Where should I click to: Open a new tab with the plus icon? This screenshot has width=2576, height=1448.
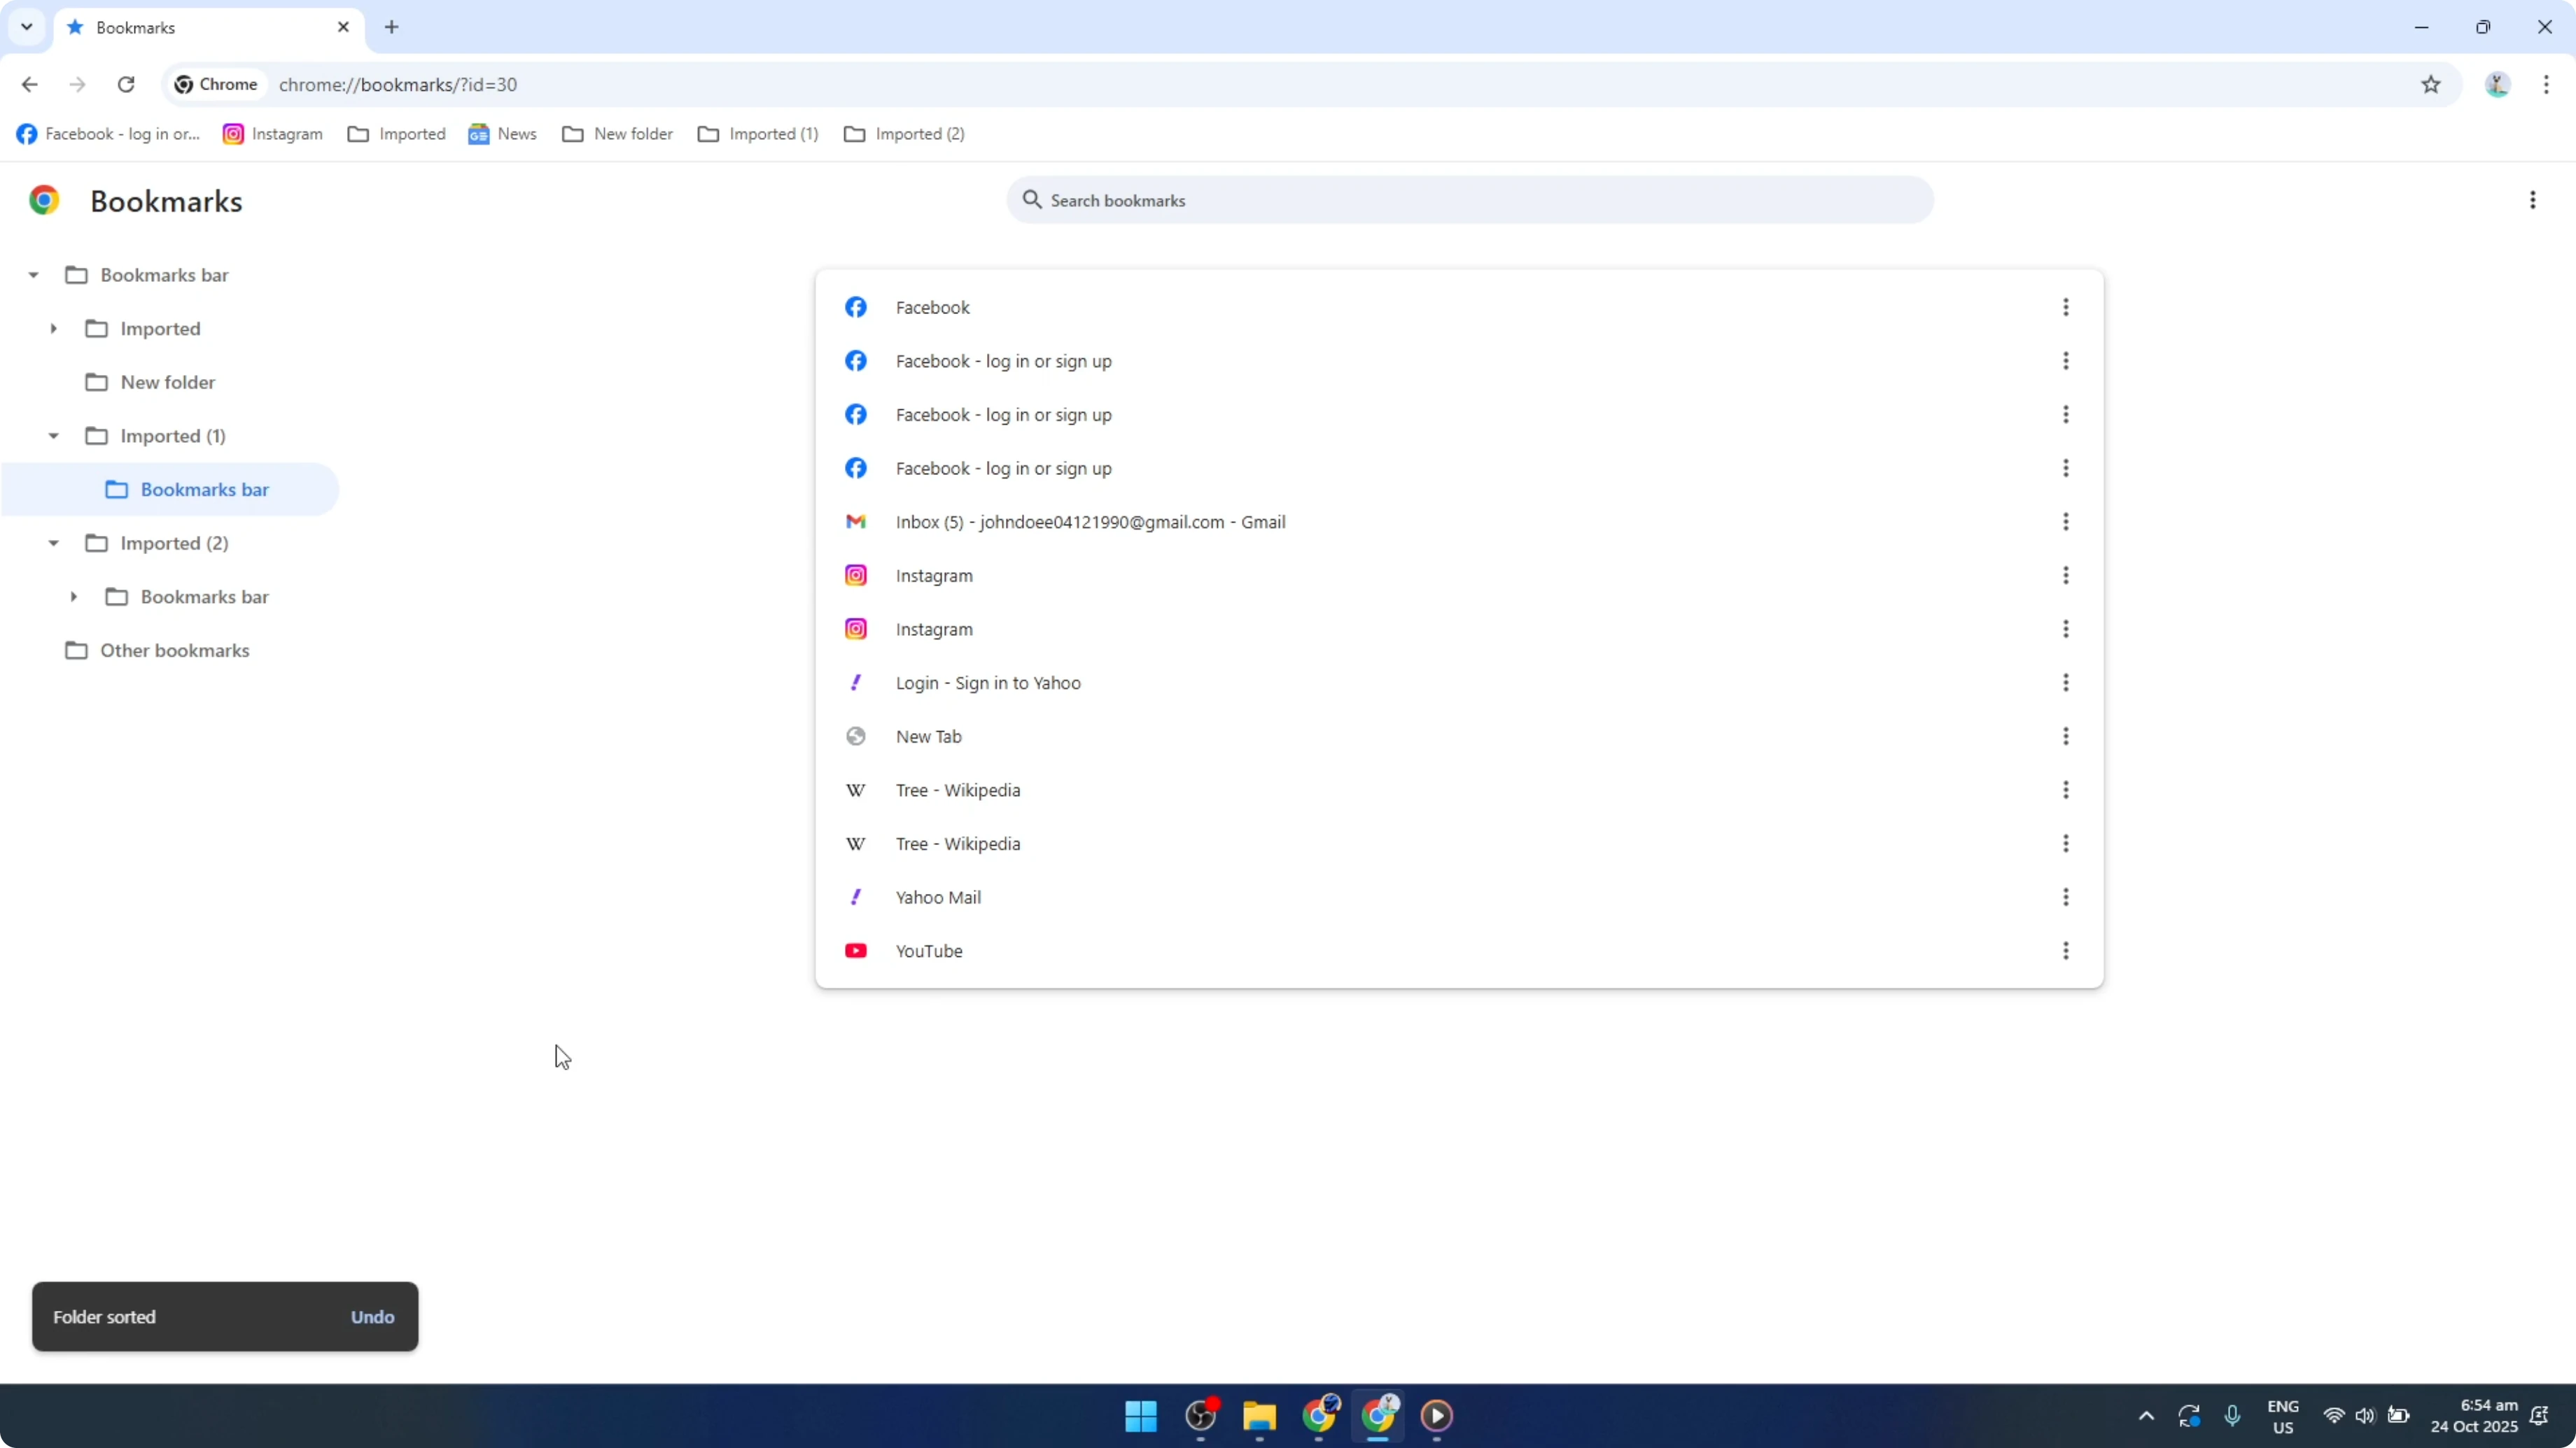click(x=391, y=27)
